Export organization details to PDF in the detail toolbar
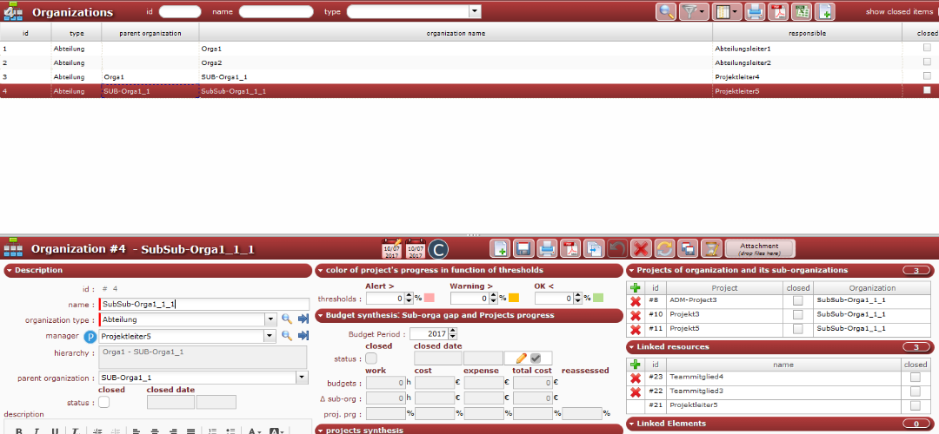The image size is (939, 434). pyautogui.click(x=570, y=249)
